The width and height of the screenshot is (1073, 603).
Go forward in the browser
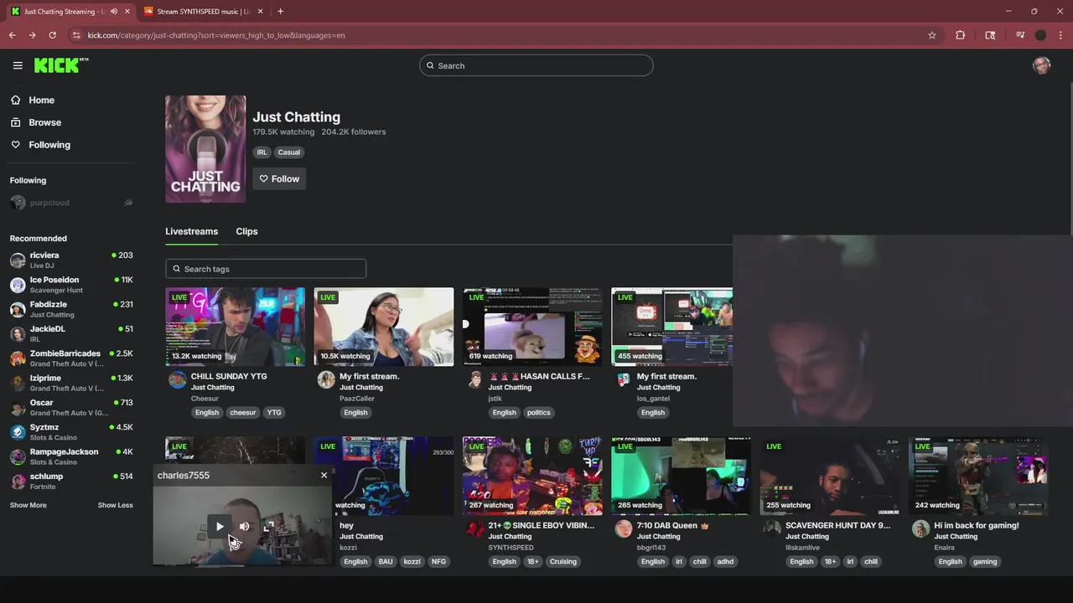32,35
